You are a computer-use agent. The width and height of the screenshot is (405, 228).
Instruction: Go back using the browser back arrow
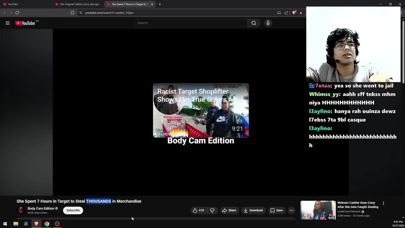[4, 13]
